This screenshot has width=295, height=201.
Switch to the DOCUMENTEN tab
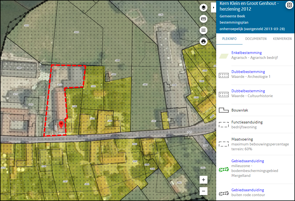click(256, 39)
